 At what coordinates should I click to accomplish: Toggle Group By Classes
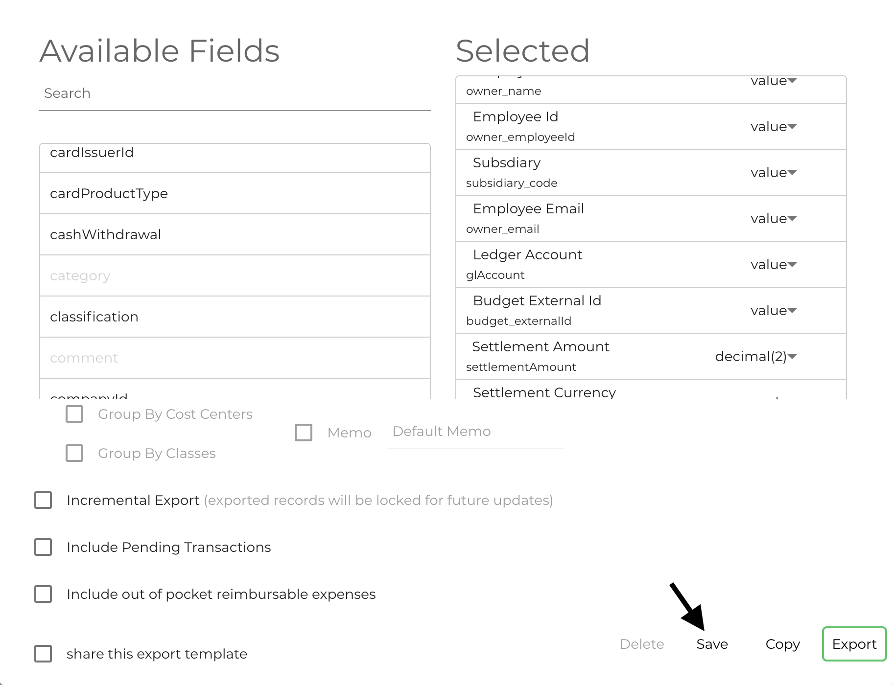(74, 453)
